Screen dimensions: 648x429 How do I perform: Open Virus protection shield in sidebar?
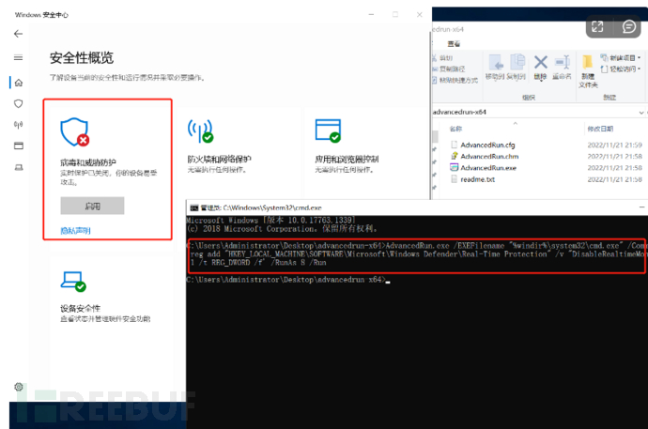18,103
